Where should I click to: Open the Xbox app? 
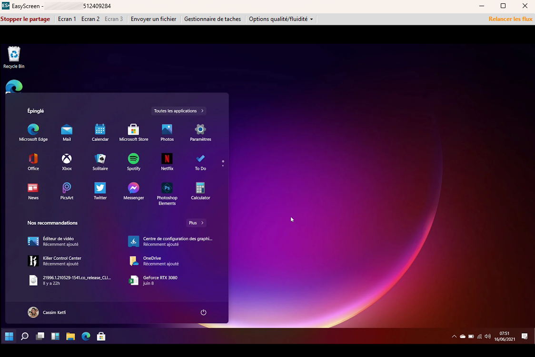[67, 162]
